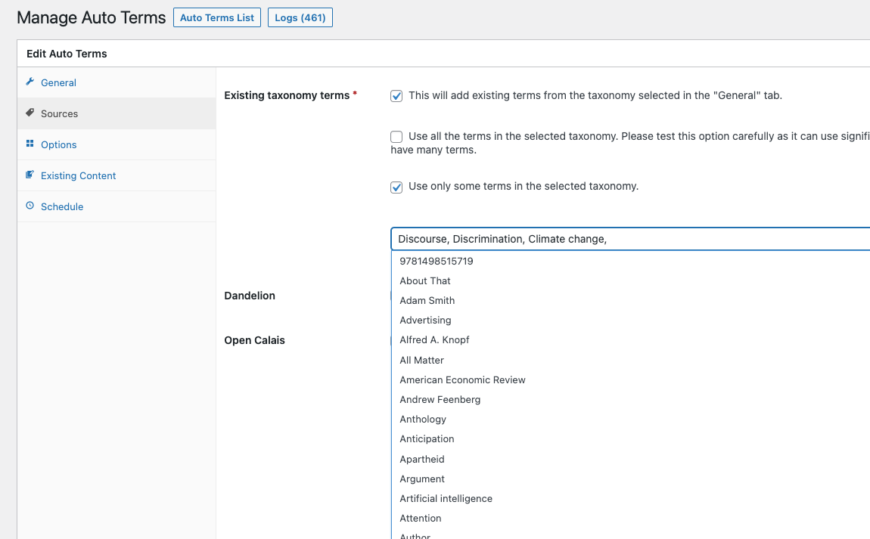870x539 pixels.
Task: Uncheck use only some terms option
Action: point(396,187)
